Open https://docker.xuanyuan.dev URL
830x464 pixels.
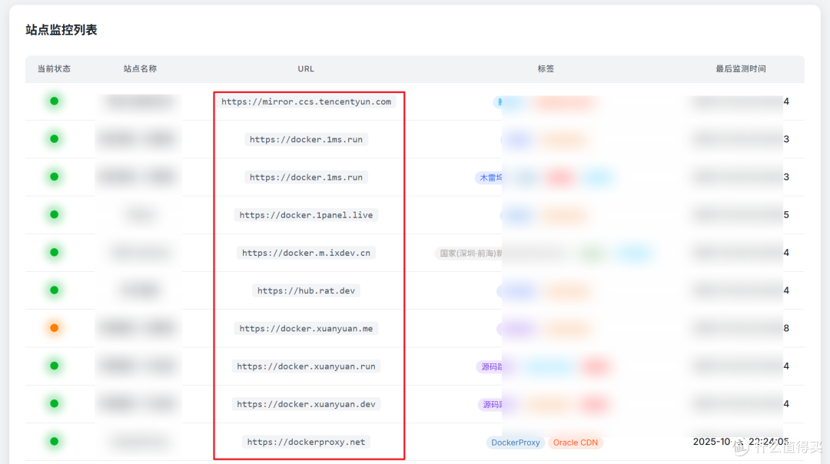(306, 404)
